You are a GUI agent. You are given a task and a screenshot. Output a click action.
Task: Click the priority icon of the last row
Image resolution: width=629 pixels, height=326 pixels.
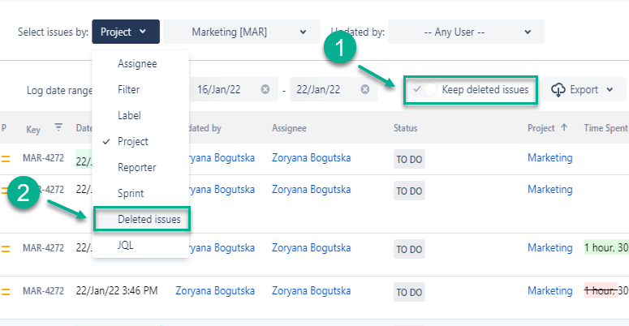pyautogui.click(x=6, y=291)
